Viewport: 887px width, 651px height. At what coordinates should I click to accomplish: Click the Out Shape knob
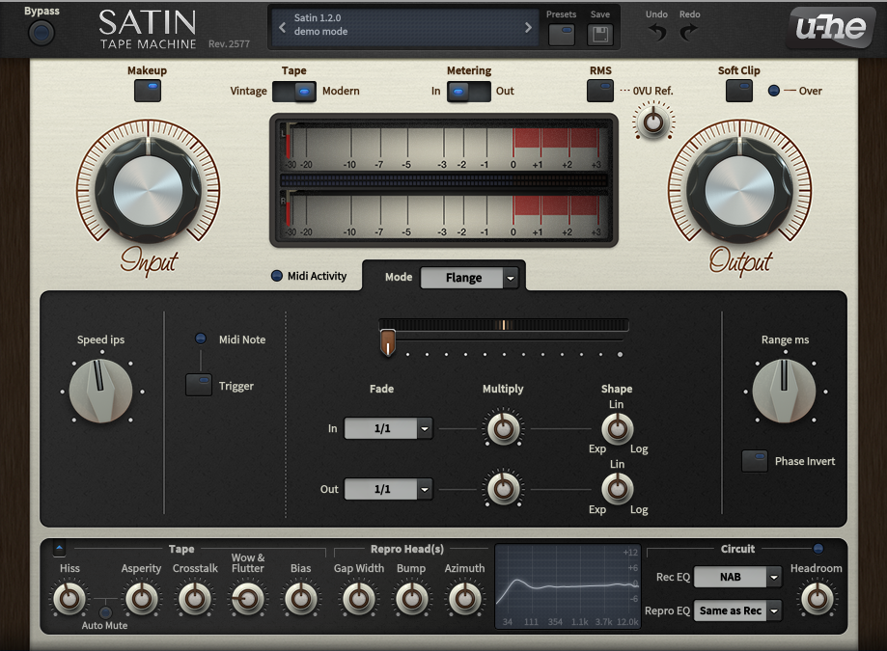pyautogui.click(x=617, y=489)
